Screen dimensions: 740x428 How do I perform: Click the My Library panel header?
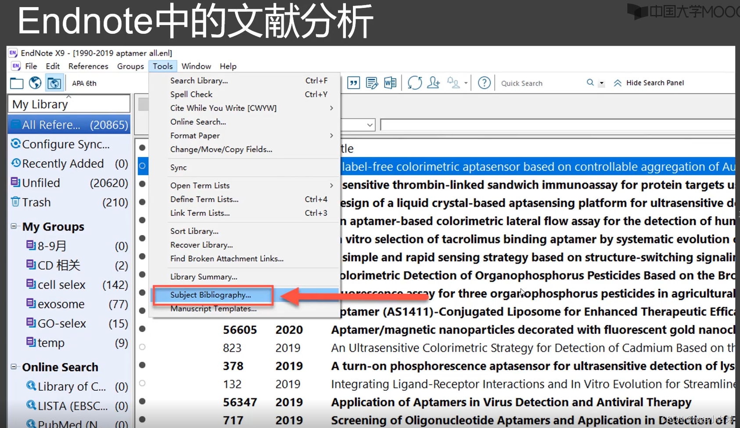coord(69,104)
